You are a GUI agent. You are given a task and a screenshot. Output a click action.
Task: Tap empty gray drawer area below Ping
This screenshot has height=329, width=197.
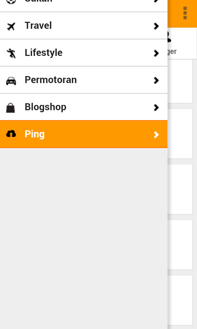[84, 239]
